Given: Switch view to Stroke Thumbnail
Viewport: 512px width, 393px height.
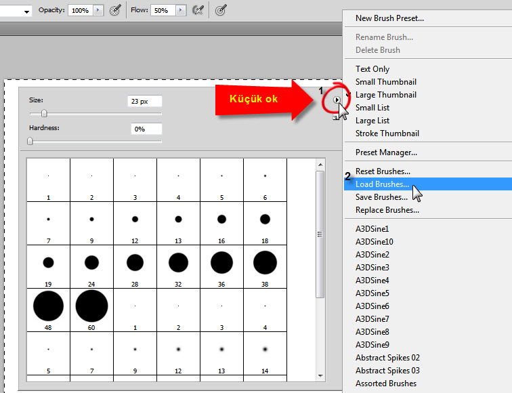Looking at the screenshot, I should point(387,133).
